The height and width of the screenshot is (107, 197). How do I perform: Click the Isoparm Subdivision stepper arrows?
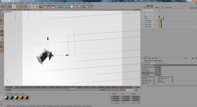(161, 67)
